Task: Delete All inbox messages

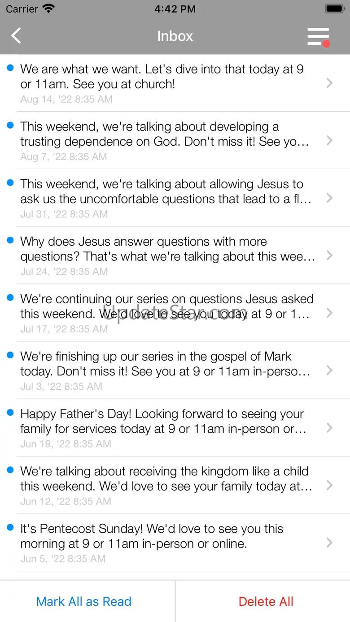Action: point(266,601)
